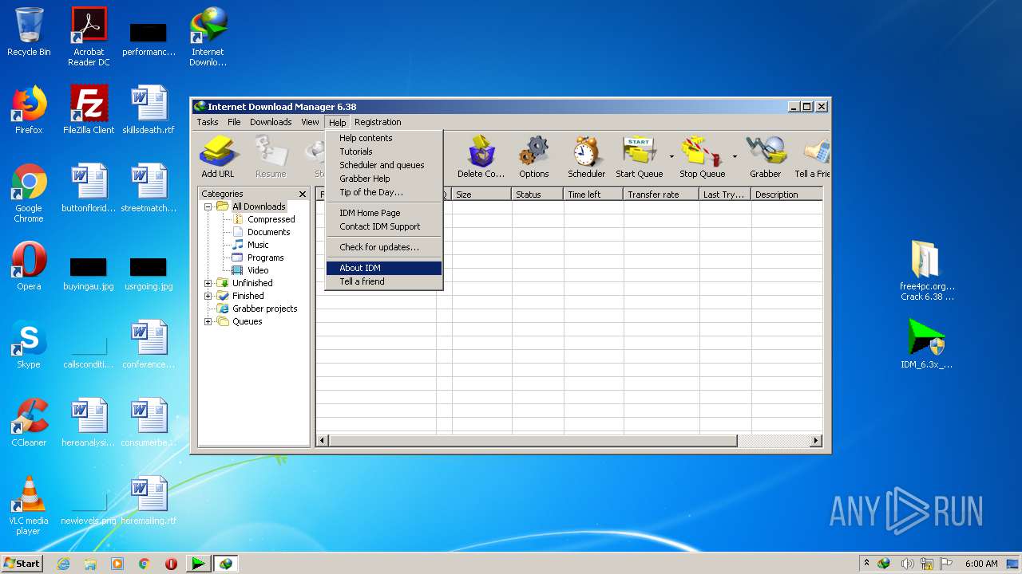1022x574 pixels.
Task: Select the free4pc.org Crack folder icon
Action: 927,271
